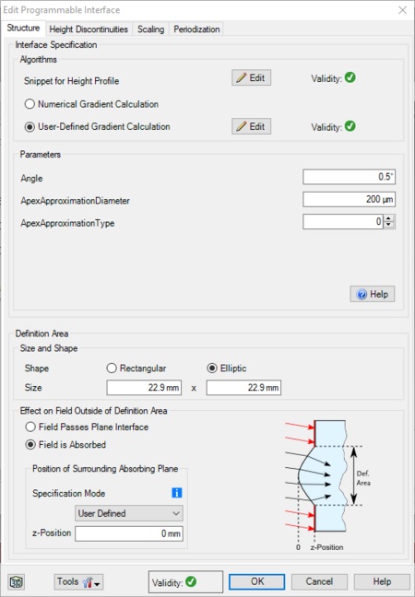Click the blue info icon beside Specification Mode
Screen dimensions: 415x597
pyautogui.click(x=177, y=493)
